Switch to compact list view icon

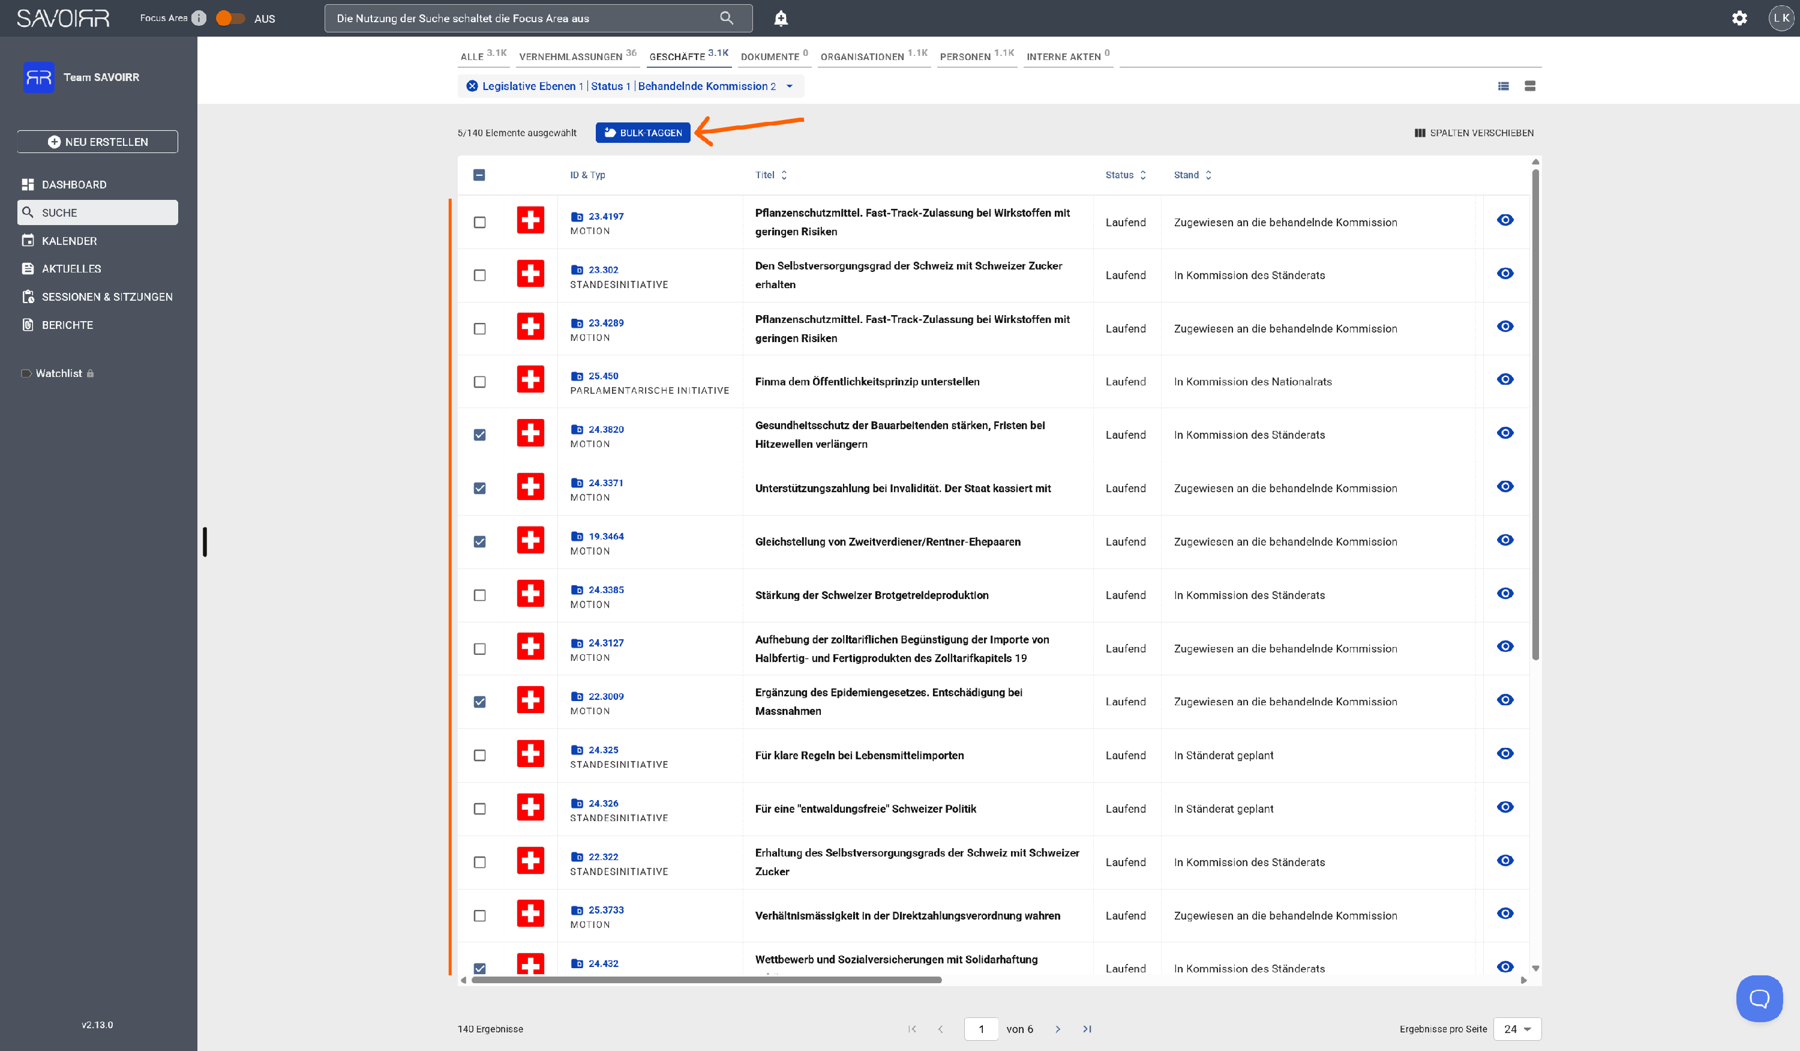pyautogui.click(x=1504, y=86)
